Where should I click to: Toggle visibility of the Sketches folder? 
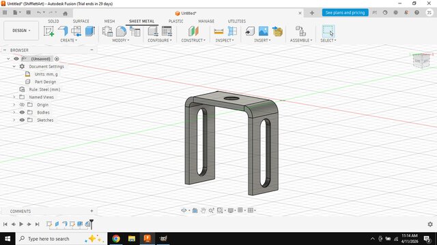coord(22,120)
